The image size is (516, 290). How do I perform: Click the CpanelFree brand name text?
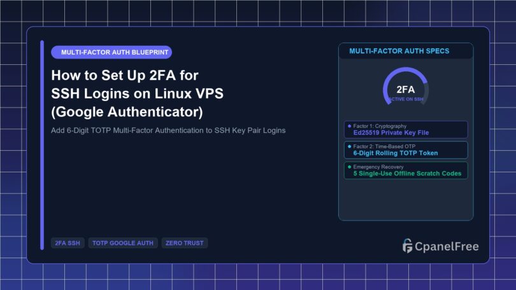point(447,246)
